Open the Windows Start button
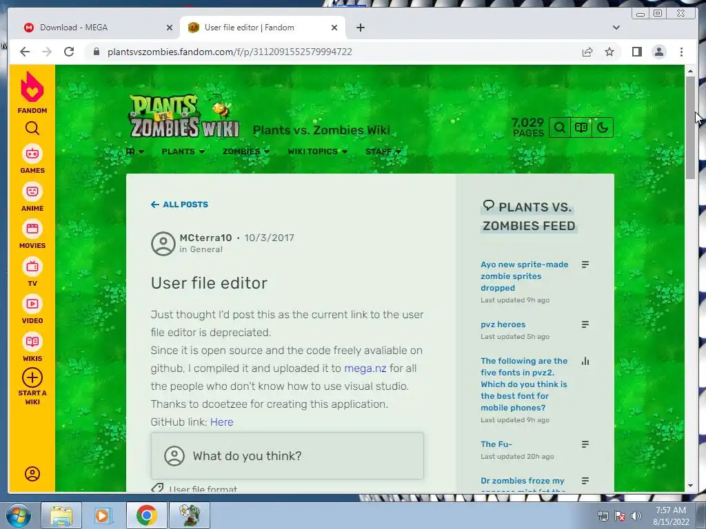This screenshot has width=706, height=529. click(18, 515)
